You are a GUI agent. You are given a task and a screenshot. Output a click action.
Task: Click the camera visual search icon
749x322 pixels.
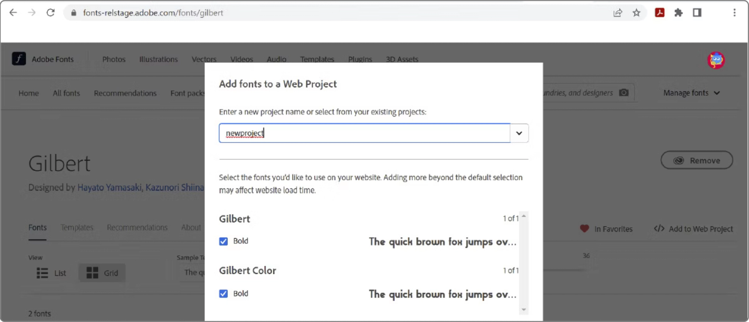[624, 92]
